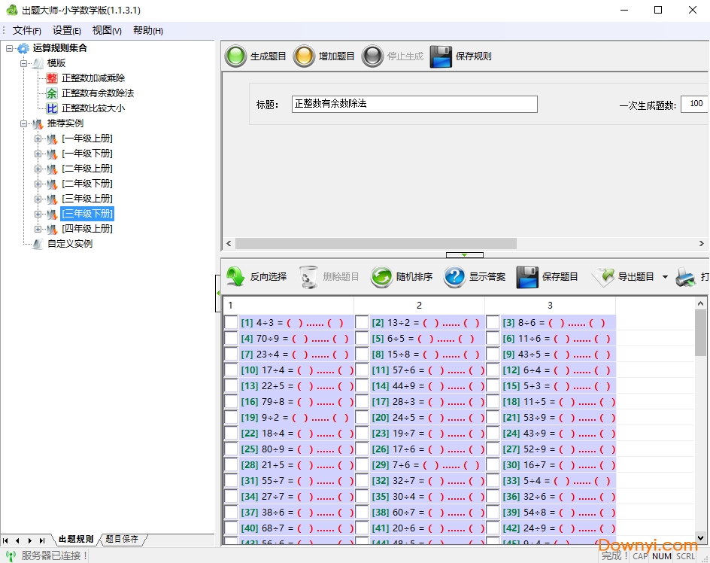Open the 文件(F) menu

[x=27, y=31]
